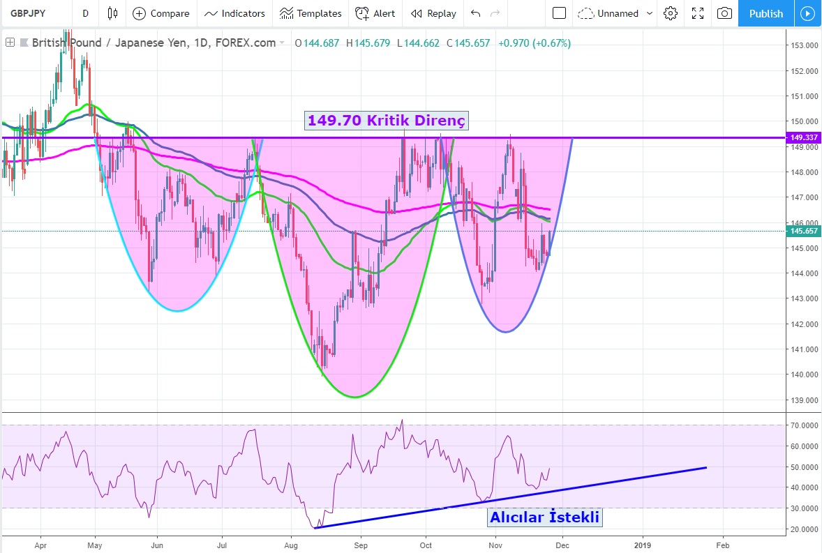The height and width of the screenshot is (553, 822).
Task: Click the GBPJPY symbol search field
Action: tap(35, 13)
